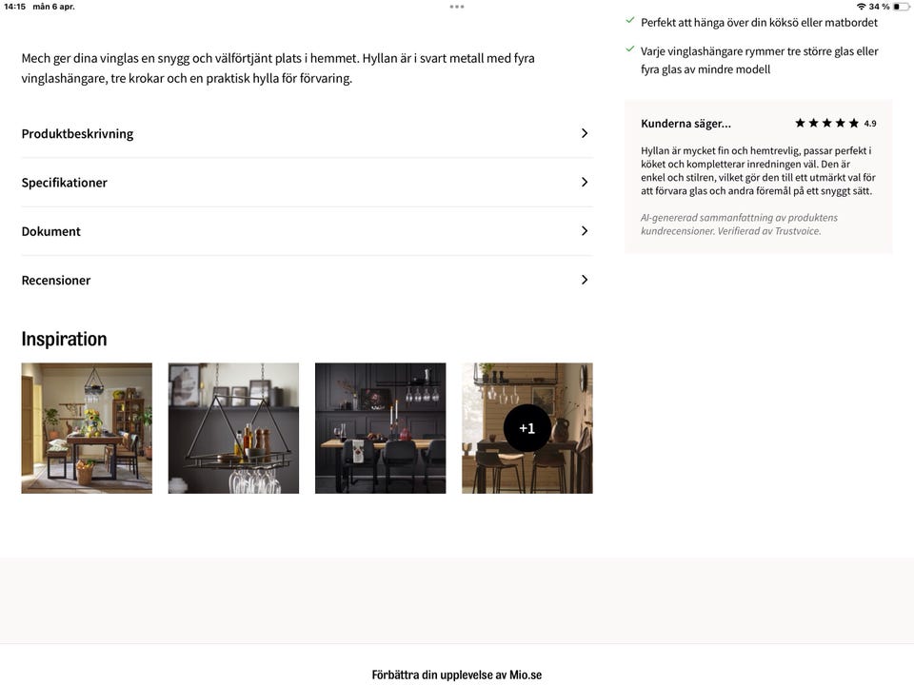Image resolution: width=914 pixels, height=685 pixels.
Task: Tap the +1 overlay to see more inspiration
Action: (527, 428)
